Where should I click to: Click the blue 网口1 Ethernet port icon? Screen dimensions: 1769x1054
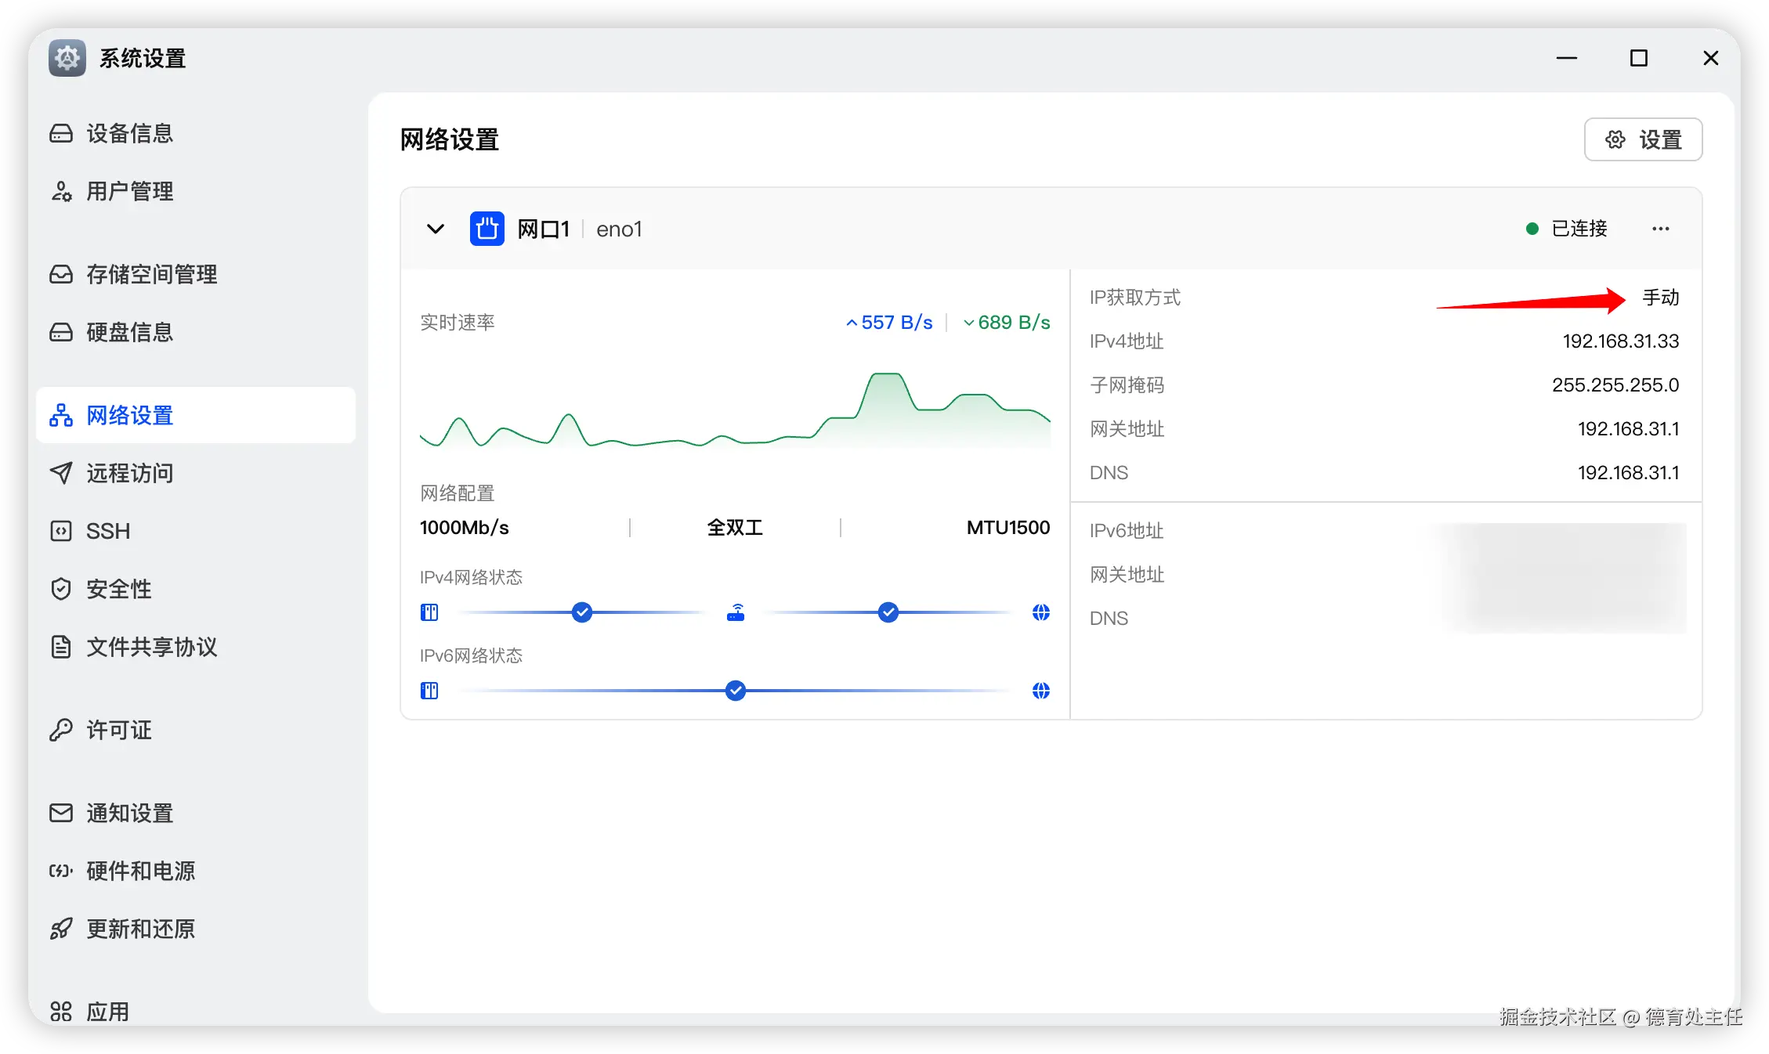click(x=487, y=229)
